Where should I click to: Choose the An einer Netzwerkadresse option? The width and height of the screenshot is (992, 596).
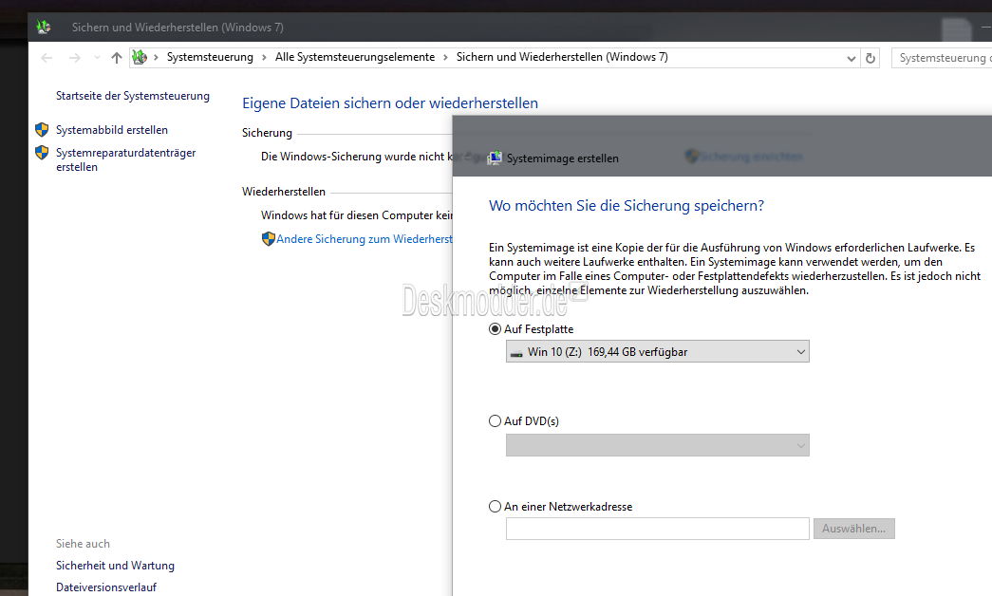[495, 507]
